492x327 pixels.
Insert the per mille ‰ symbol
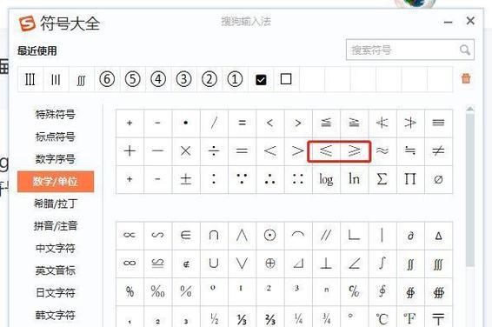coord(158,291)
